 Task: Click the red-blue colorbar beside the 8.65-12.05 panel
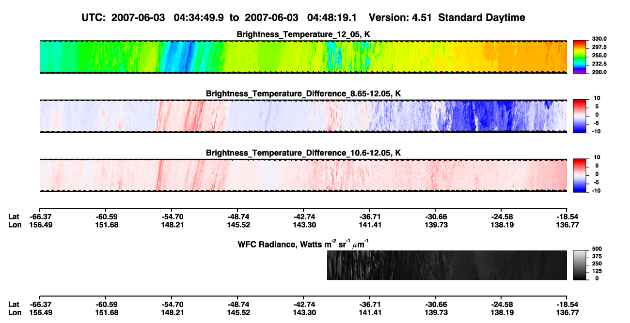[x=580, y=116]
